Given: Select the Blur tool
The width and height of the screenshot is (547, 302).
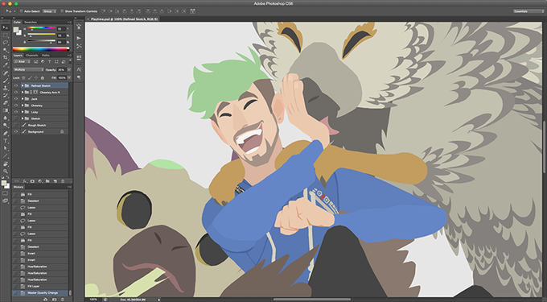Looking at the screenshot, I should (x=6, y=118).
